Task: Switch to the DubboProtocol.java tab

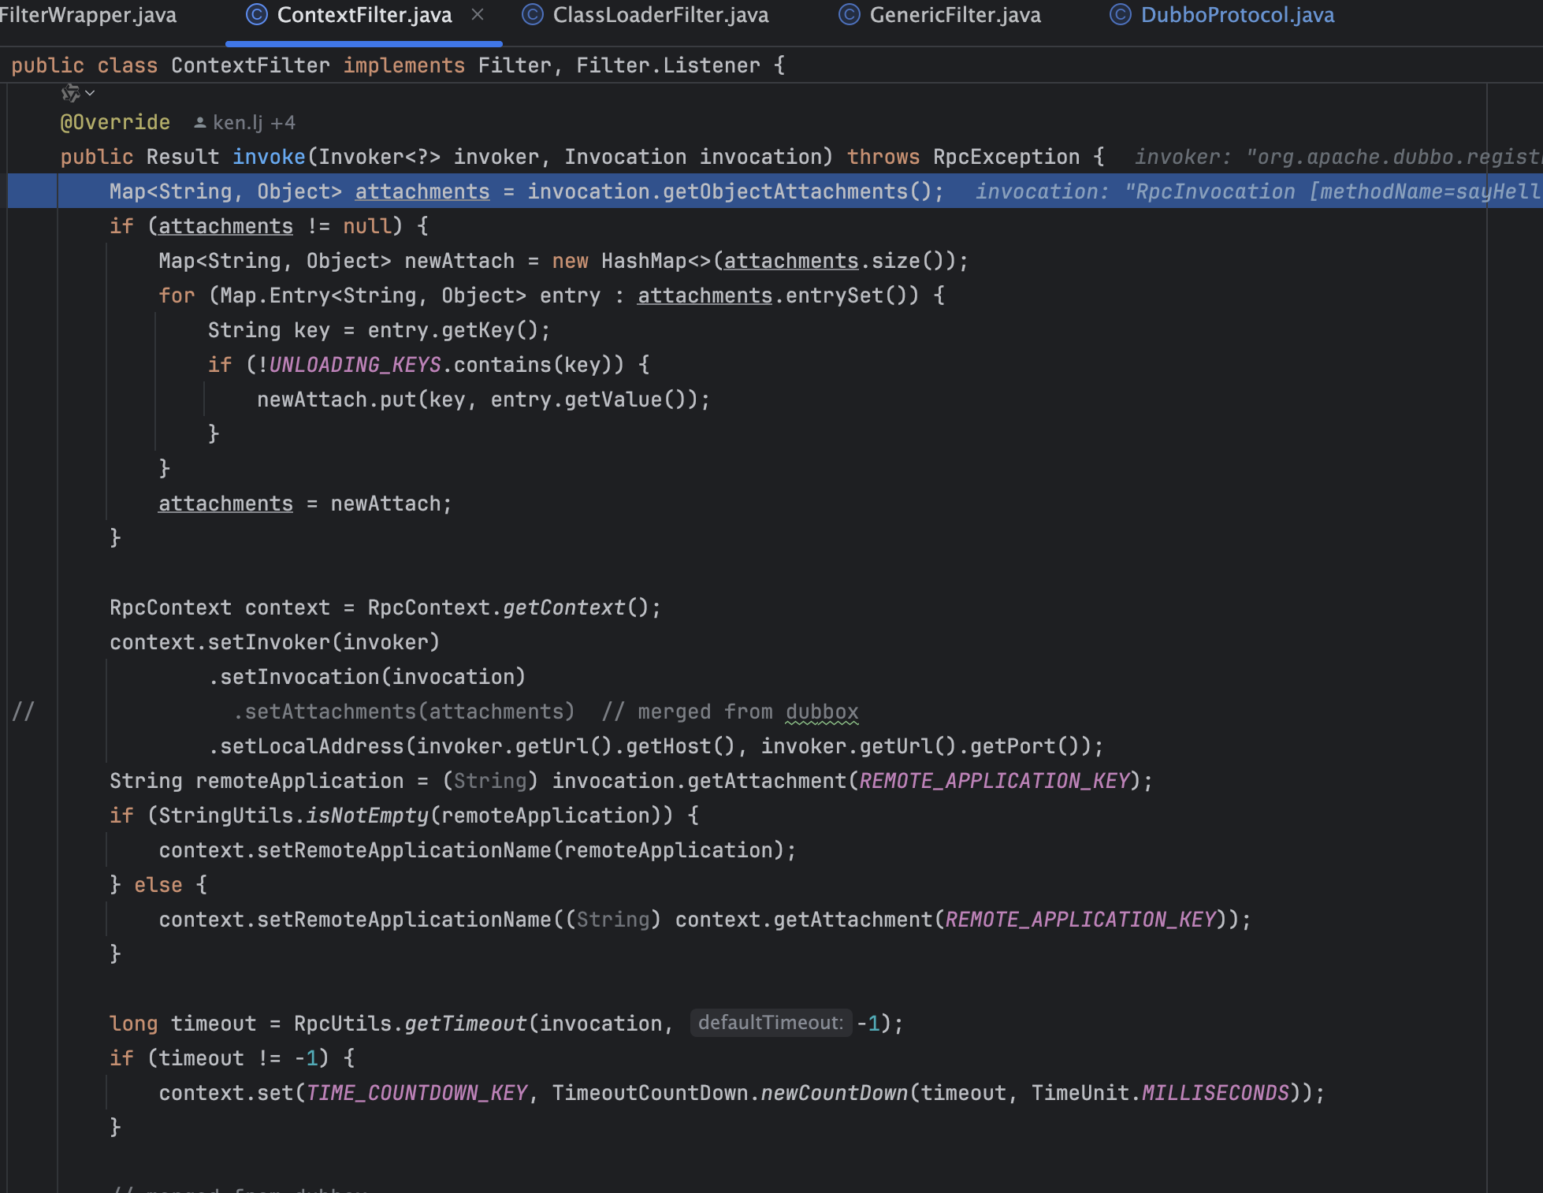Action: click(1237, 15)
